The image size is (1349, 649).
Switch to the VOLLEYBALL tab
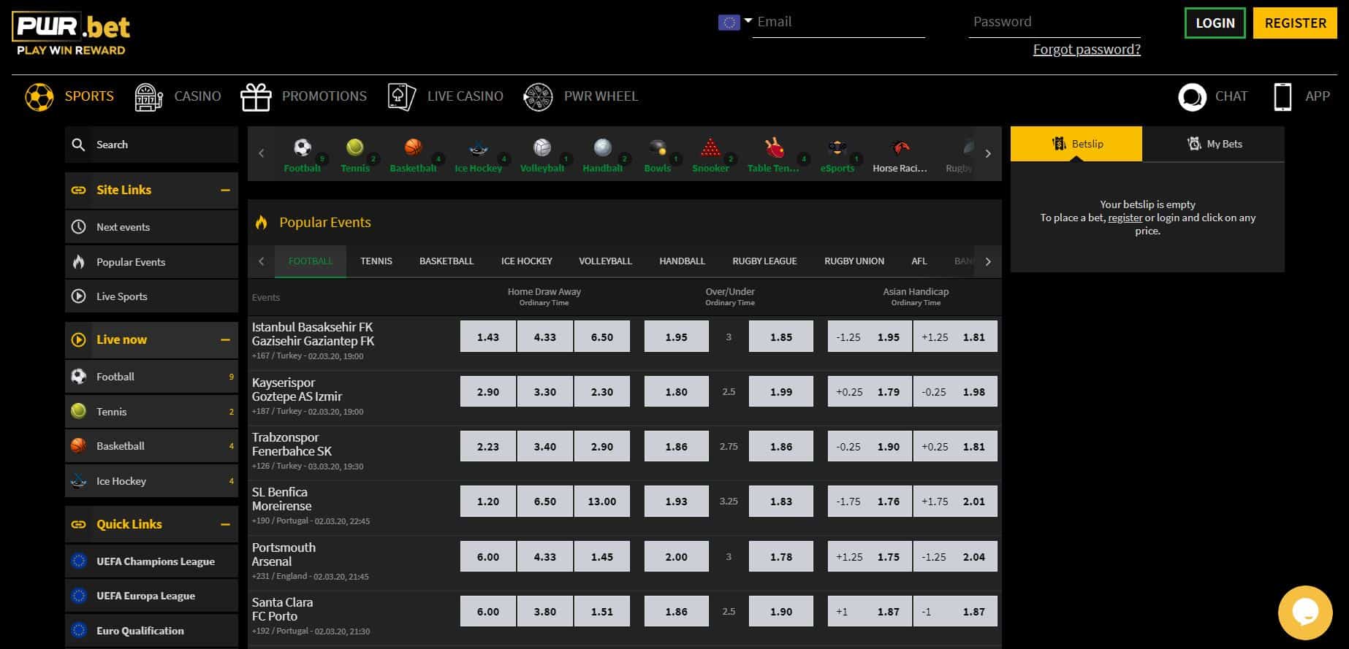point(606,261)
